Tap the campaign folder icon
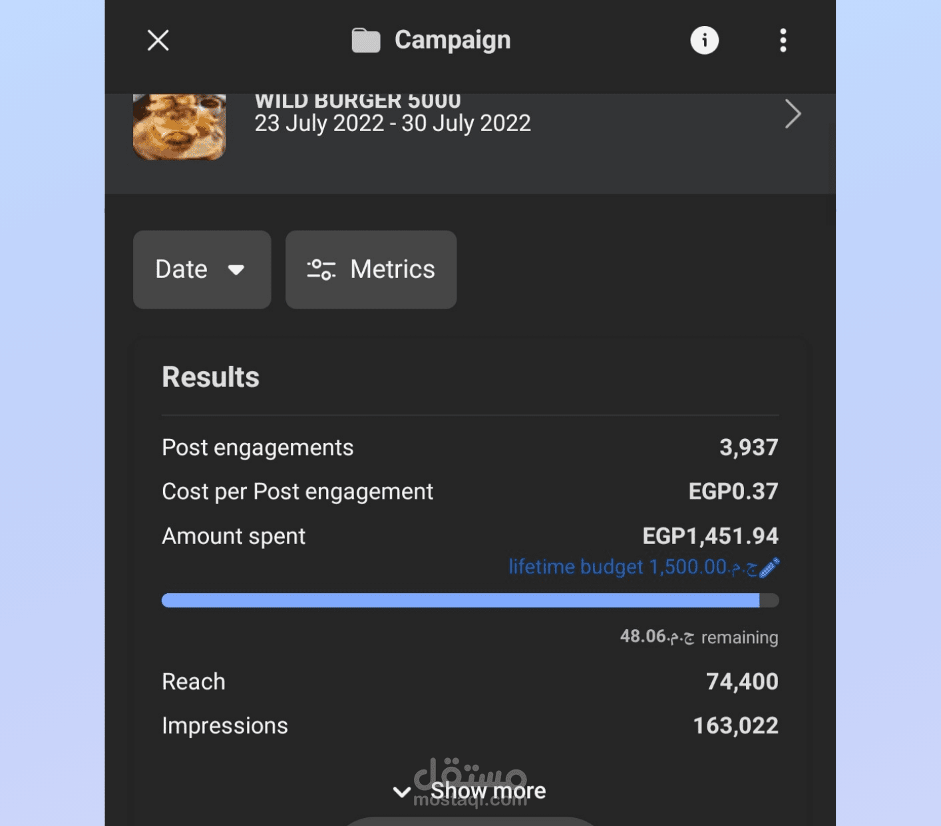 tap(365, 41)
